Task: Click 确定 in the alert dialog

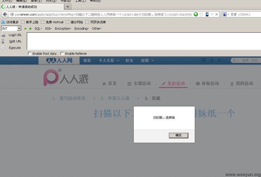Action: (178, 135)
